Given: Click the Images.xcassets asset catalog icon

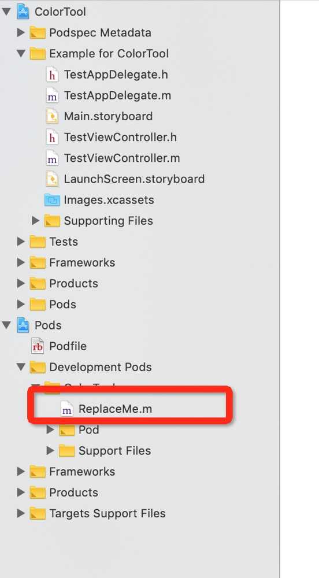Looking at the screenshot, I should 52,200.
